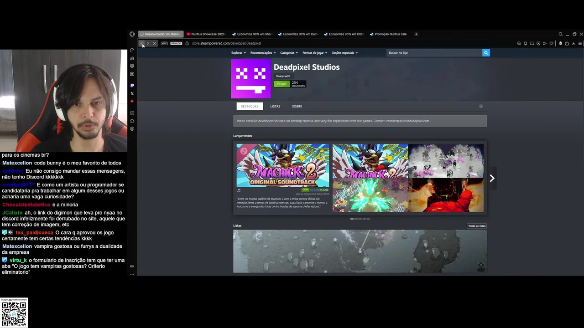Click the pin toolbar icon
The width and height of the screenshot is (584, 328).
pyautogui.click(x=525, y=43)
